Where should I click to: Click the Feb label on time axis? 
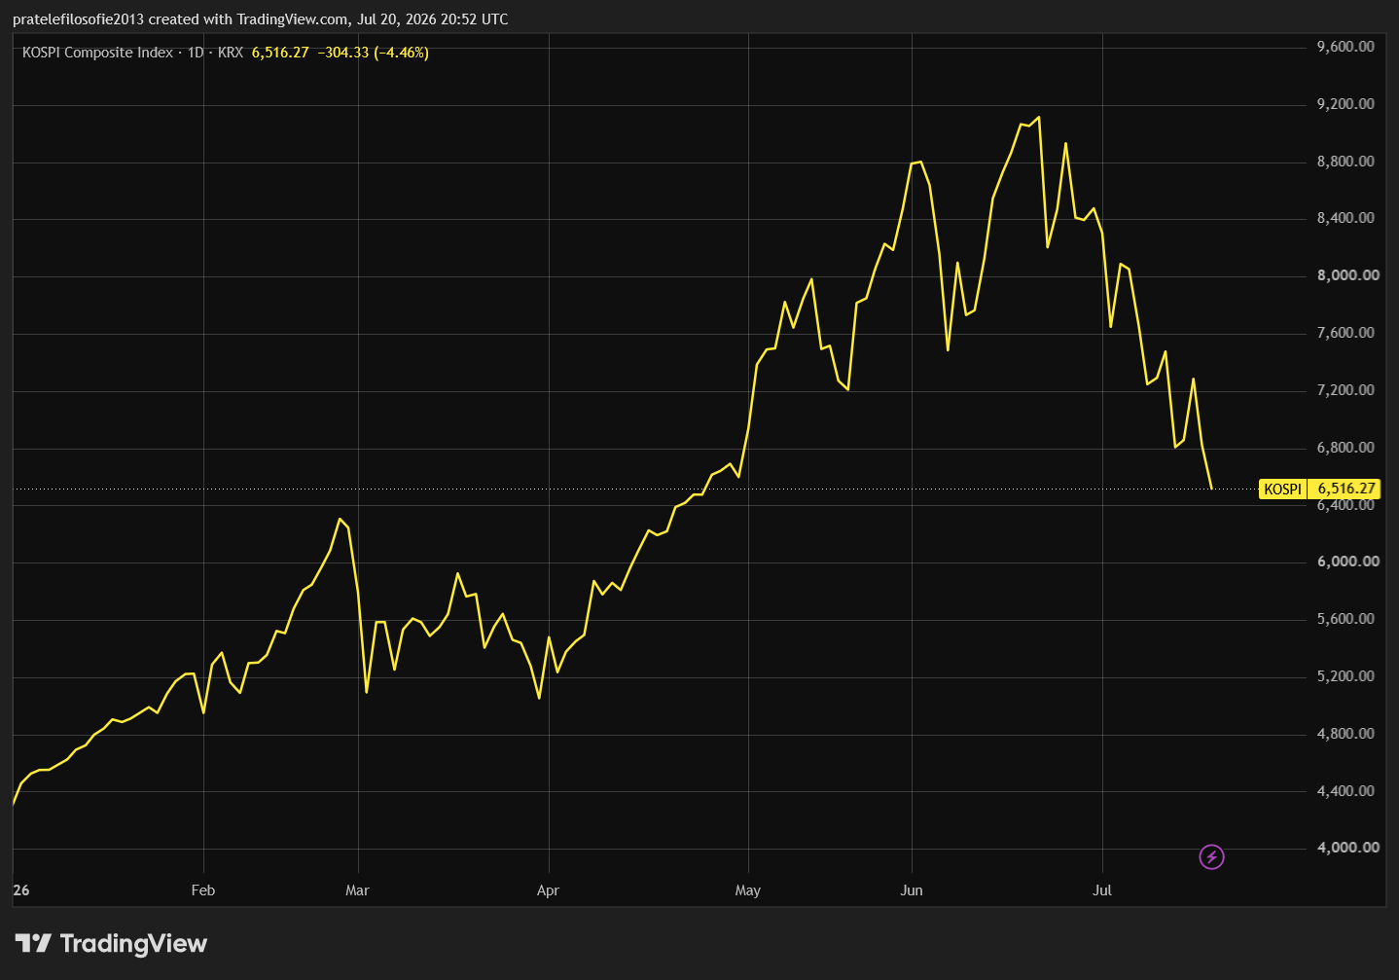pyautogui.click(x=203, y=890)
